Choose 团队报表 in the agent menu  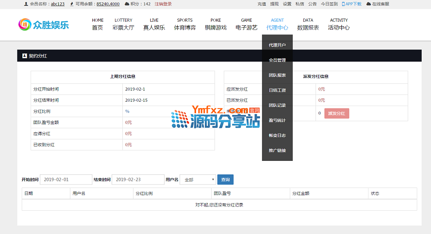(x=277, y=75)
